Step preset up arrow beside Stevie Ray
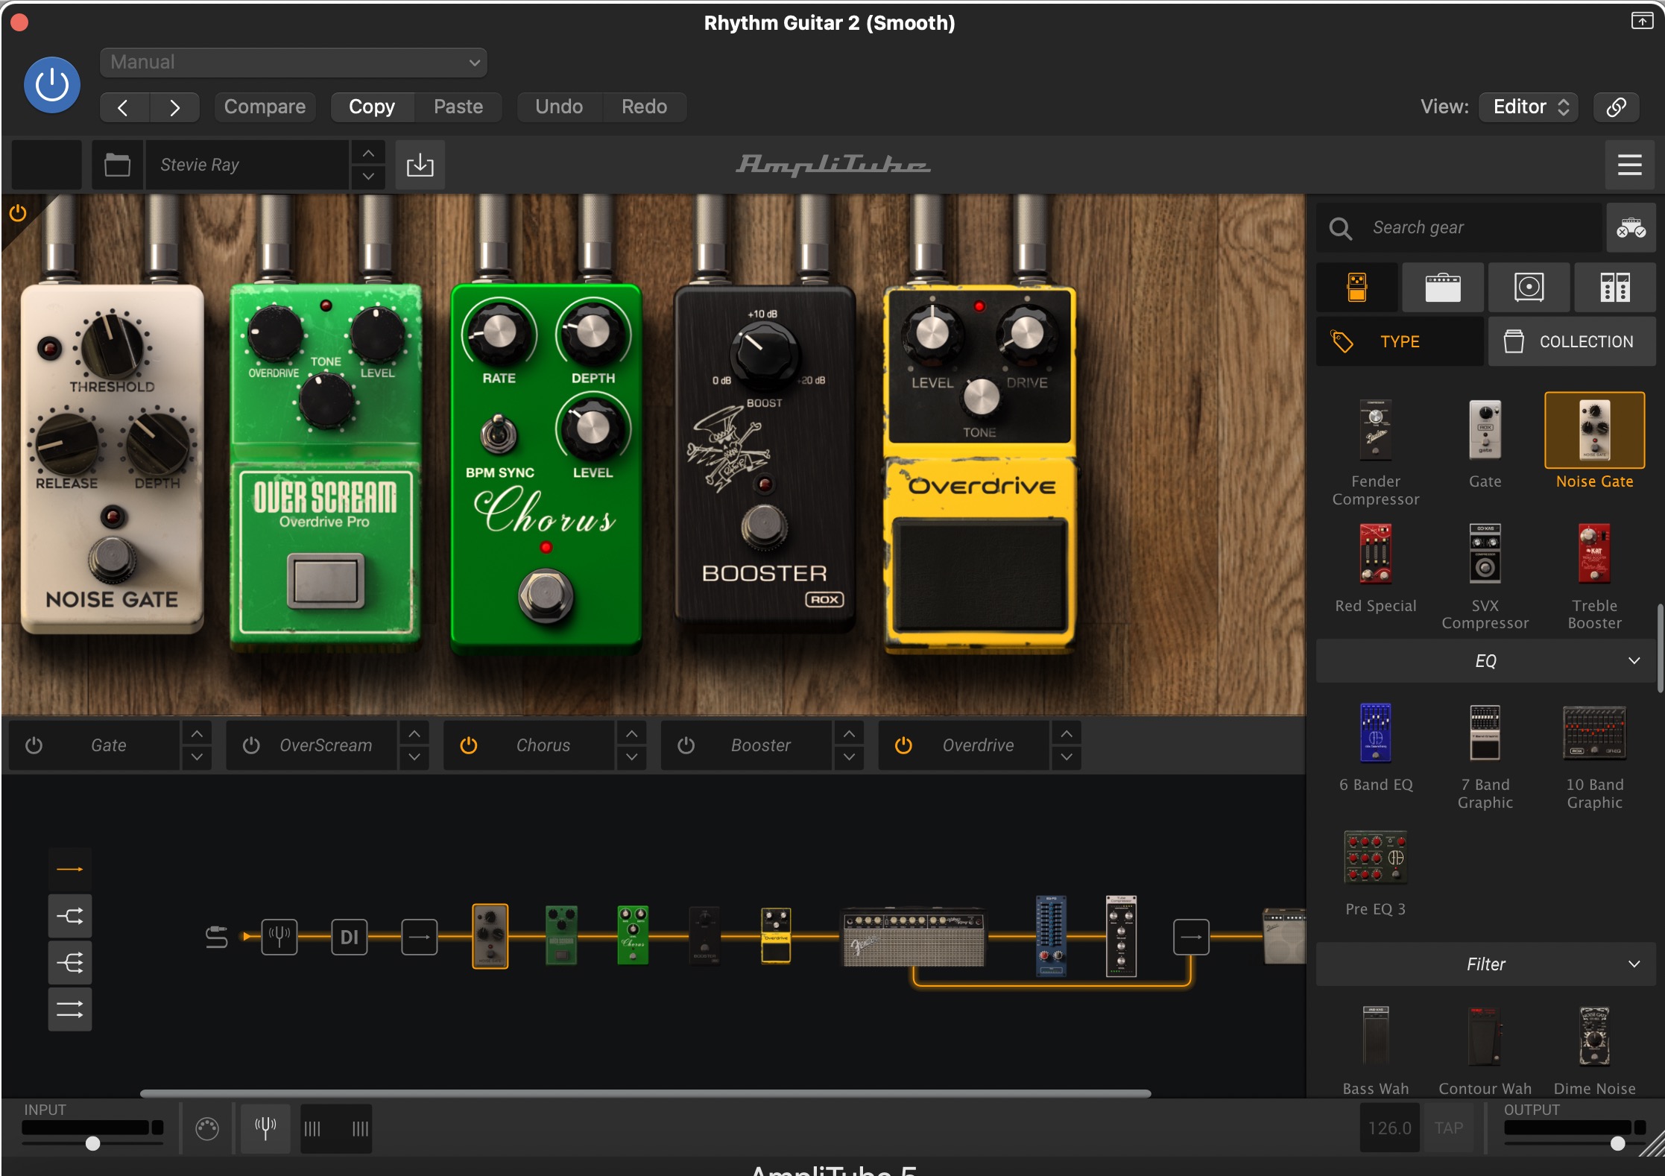Screen dimensions: 1665x1176 (x=368, y=153)
